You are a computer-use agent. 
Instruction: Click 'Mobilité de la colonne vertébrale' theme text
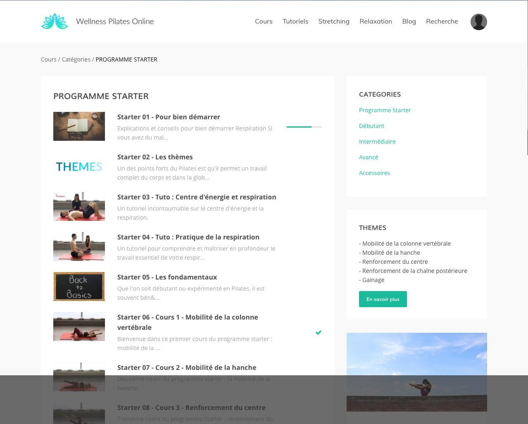(x=407, y=244)
